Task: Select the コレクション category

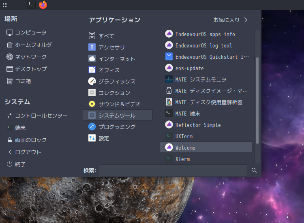Action: [118, 93]
